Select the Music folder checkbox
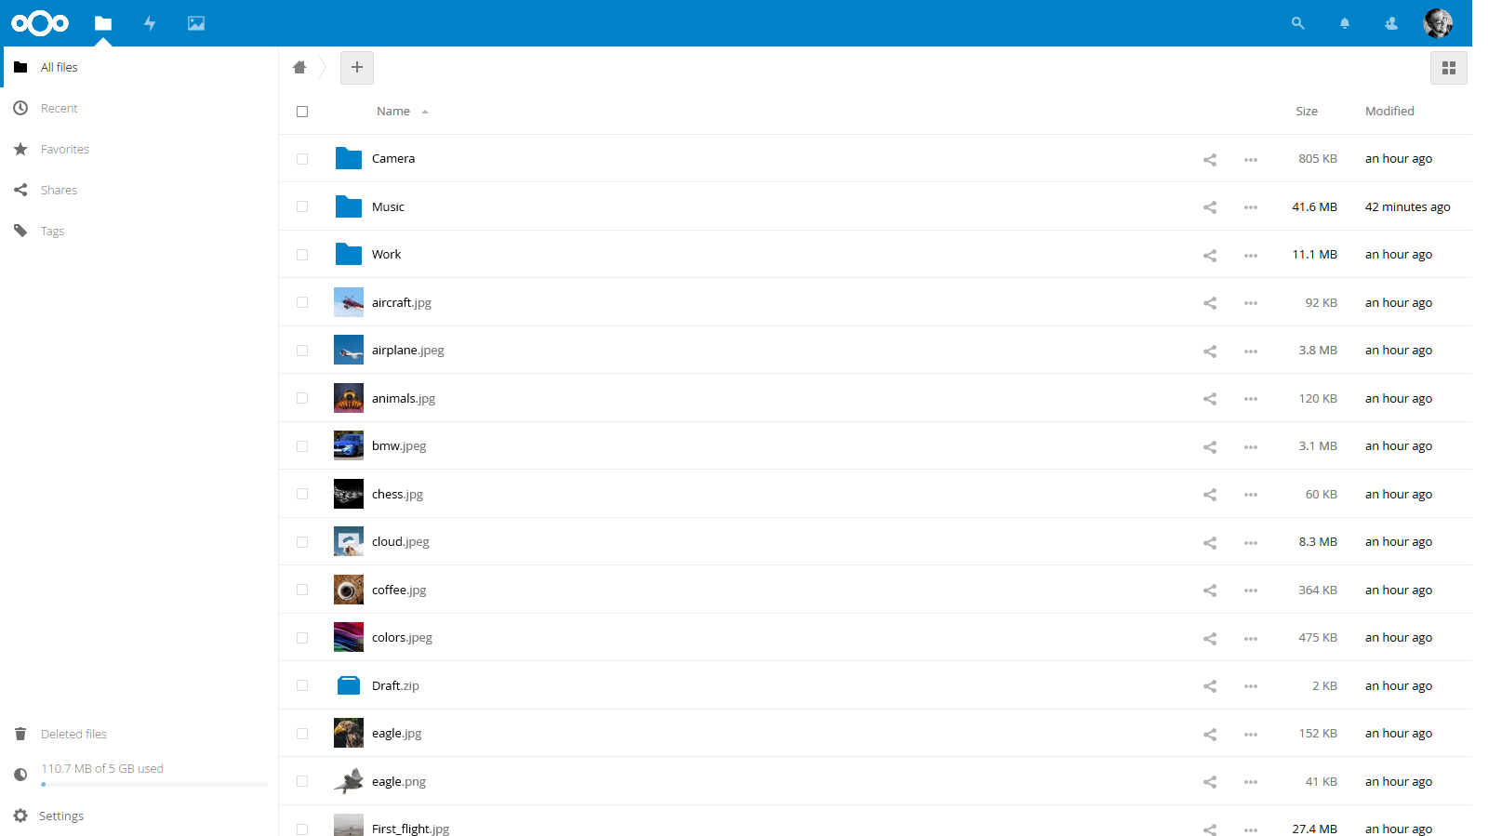Viewport: 1488px width, 836px height. pos(302,206)
